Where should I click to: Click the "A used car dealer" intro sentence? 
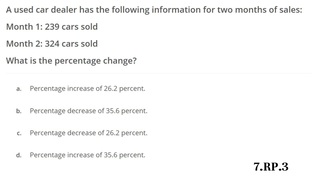click(154, 10)
